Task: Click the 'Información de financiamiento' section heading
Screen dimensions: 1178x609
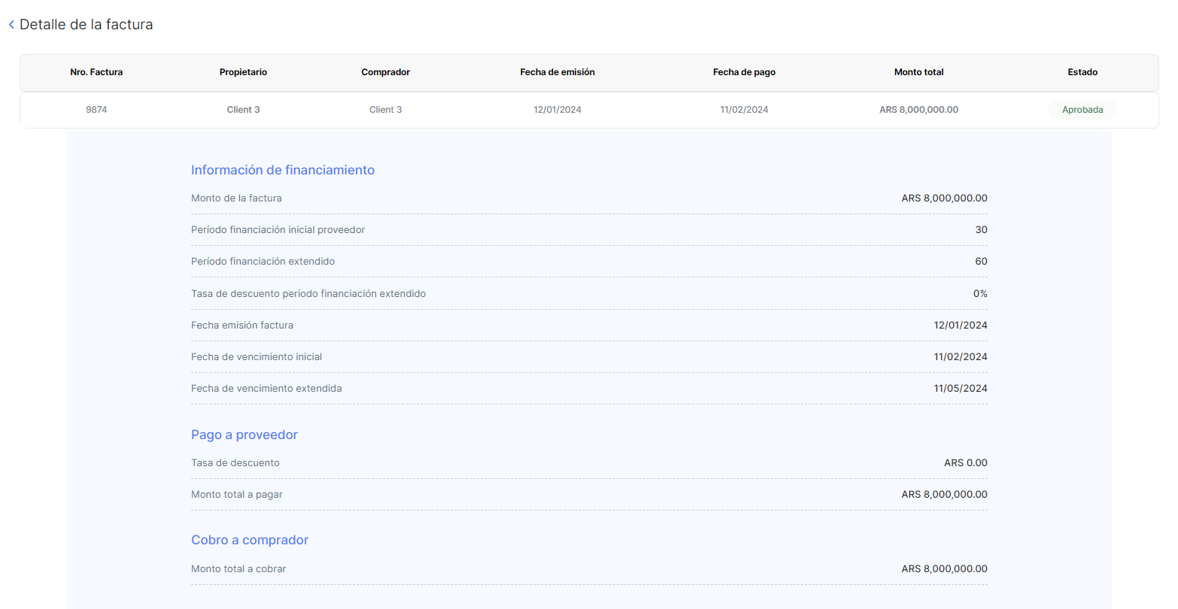Action: [282, 170]
